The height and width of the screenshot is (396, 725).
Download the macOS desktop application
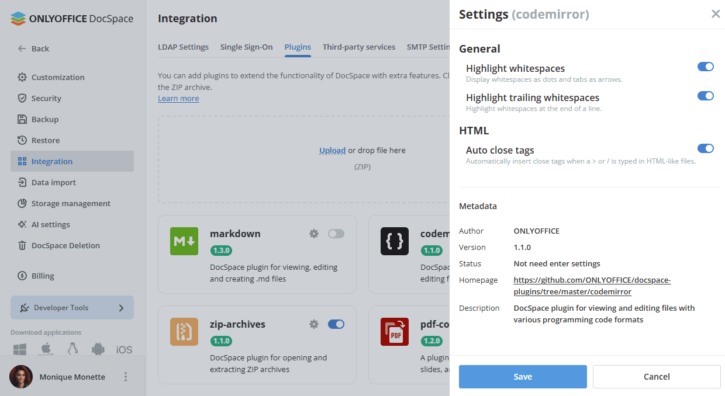coord(46,349)
